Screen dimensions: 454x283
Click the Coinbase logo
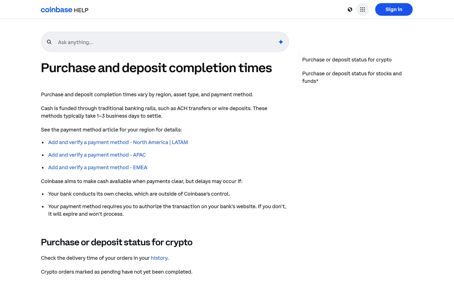click(x=56, y=10)
